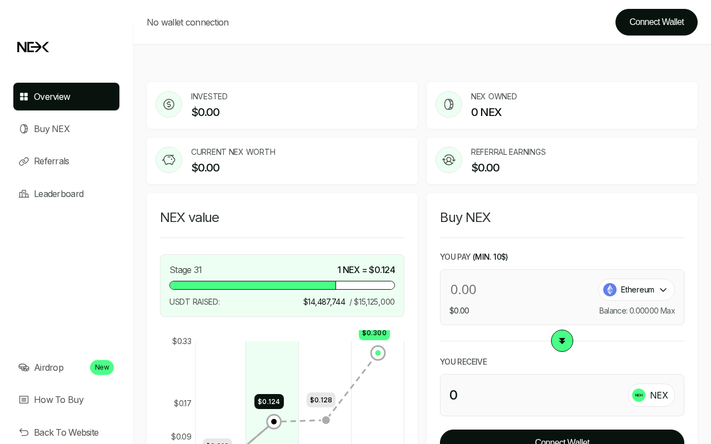Click the Referral Earnings icon

[x=449, y=160]
